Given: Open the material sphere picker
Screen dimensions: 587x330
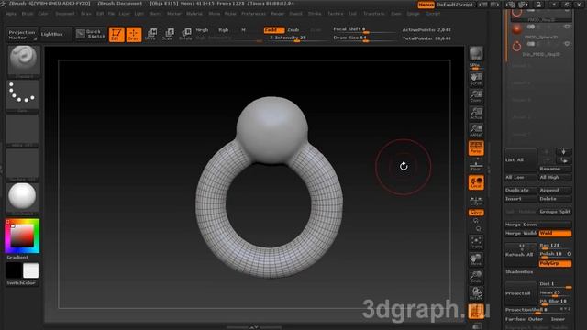Looking at the screenshot, I should pyautogui.click(x=22, y=197).
